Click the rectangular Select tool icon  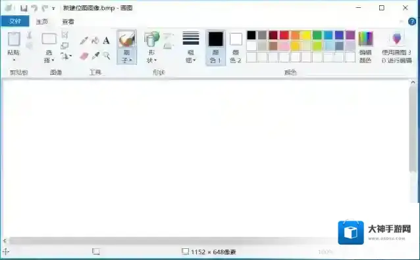pyautogui.click(x=49, y=39)
